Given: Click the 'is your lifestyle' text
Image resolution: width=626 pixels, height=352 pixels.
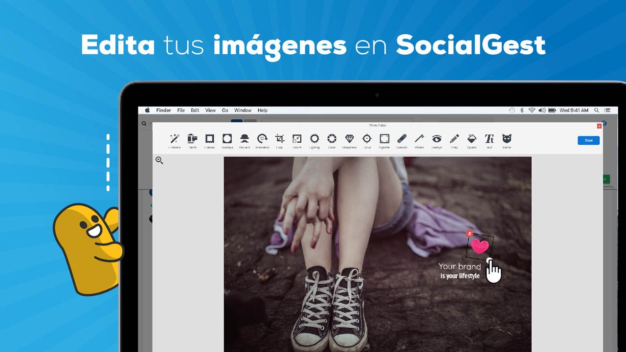Looking at the screenshot, I should [x=460, y=276].
